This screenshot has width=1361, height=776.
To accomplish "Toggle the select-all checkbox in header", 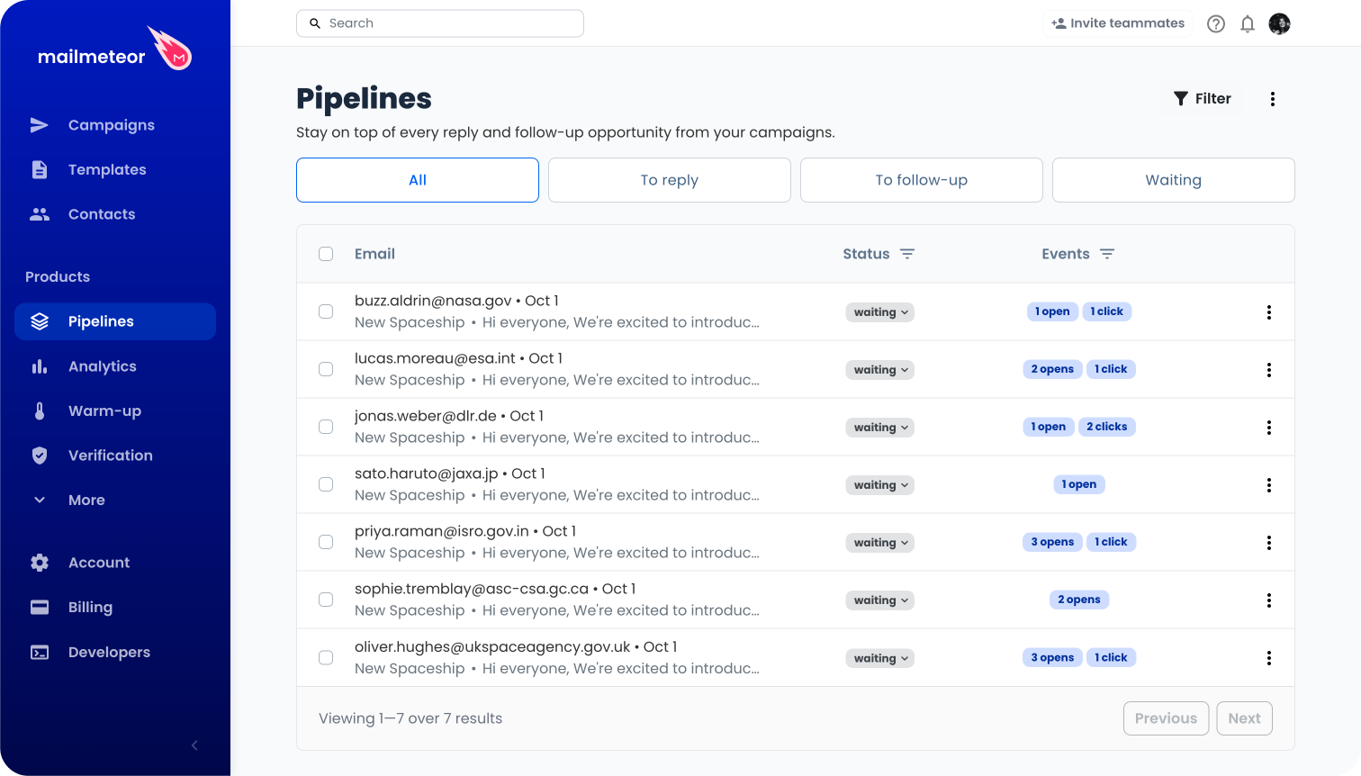I will click(326, 254).
